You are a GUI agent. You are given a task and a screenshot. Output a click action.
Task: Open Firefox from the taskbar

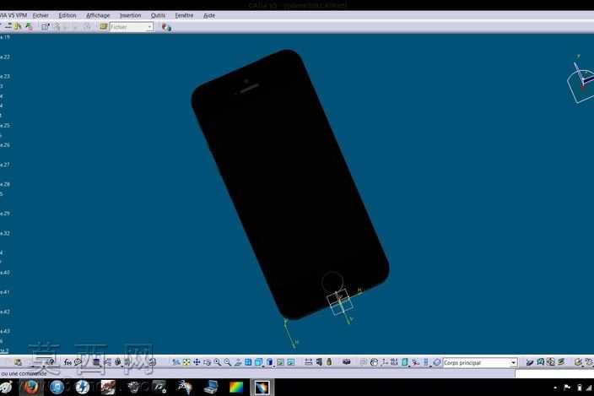click(30, 388)
